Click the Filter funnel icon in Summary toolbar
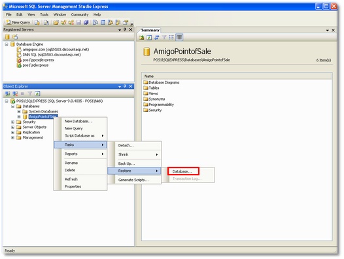344x259 pixels. 164,37
